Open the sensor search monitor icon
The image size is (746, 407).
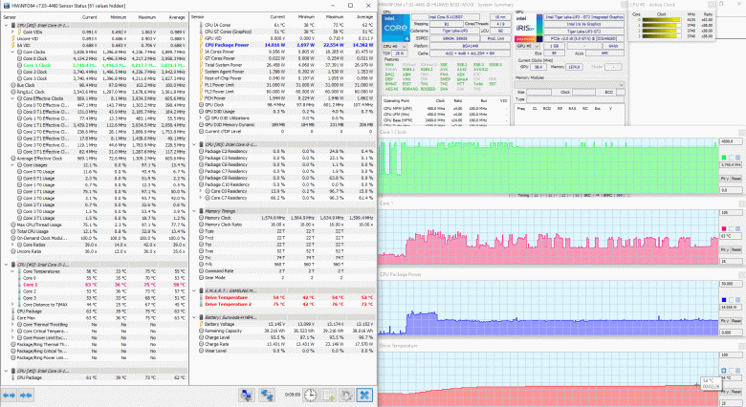pos(247,396)
